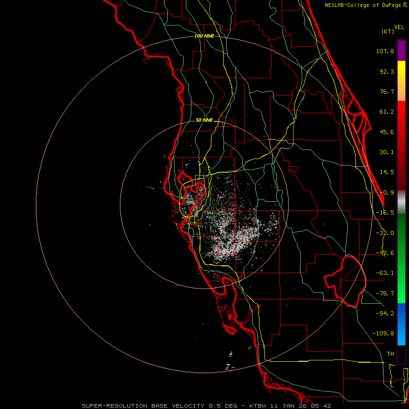Pick the yellow-orange segment of velocity color bar

pos(401,81)
